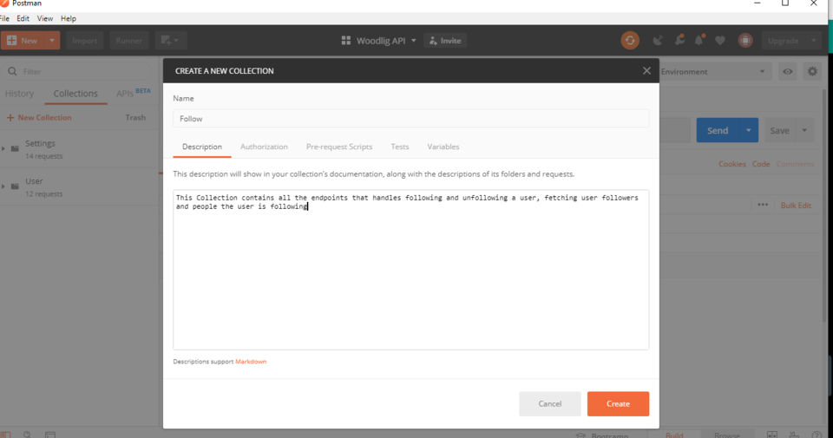
Task: Open the New button dropdown arrow
Action: click(52, 41)
